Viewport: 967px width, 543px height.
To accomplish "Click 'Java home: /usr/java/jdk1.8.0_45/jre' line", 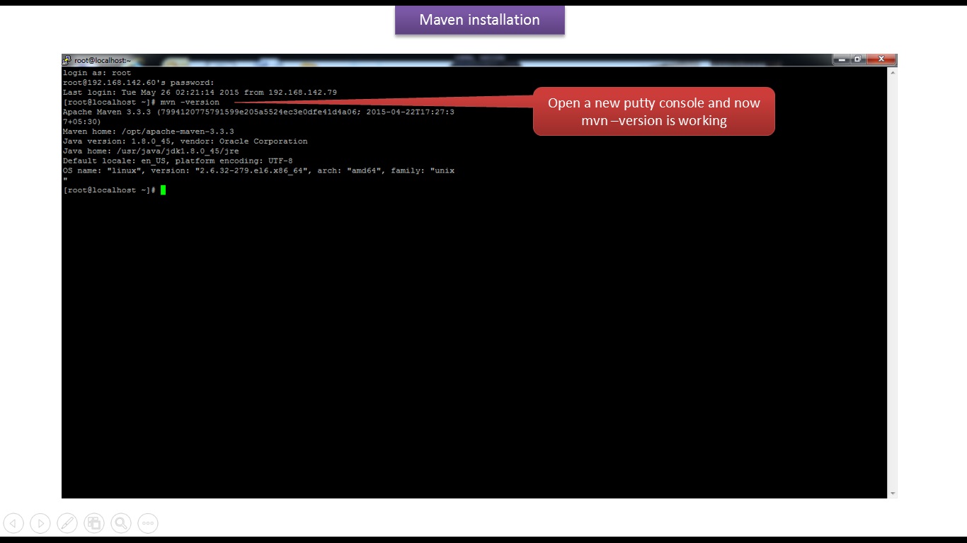I will tap(151, 151).
